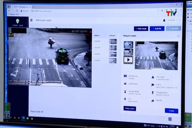The image size is (192, 128).
Task: Select the first evidence thumbnail in details panel
Action: tap(128, 45)
